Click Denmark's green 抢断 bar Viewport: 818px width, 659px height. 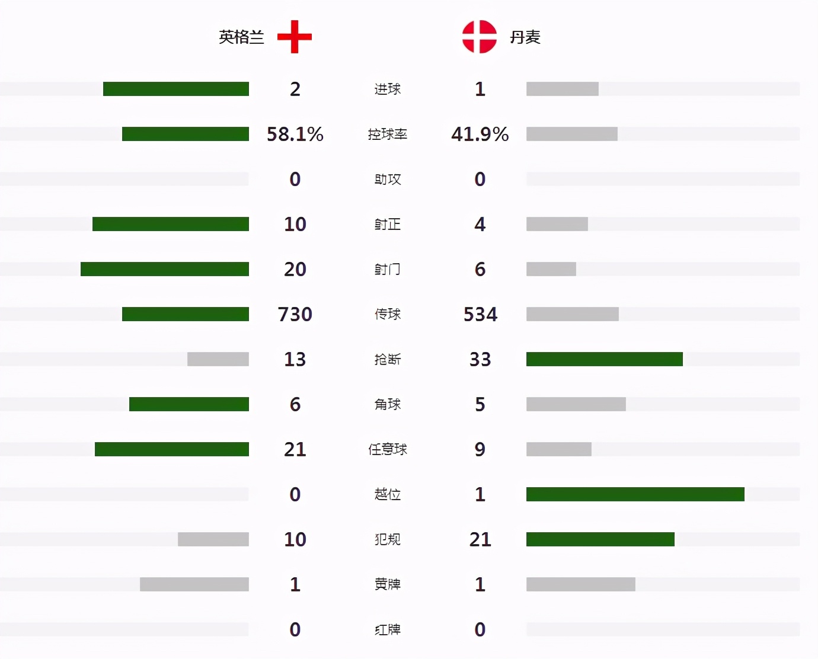[x=605, y=359]
